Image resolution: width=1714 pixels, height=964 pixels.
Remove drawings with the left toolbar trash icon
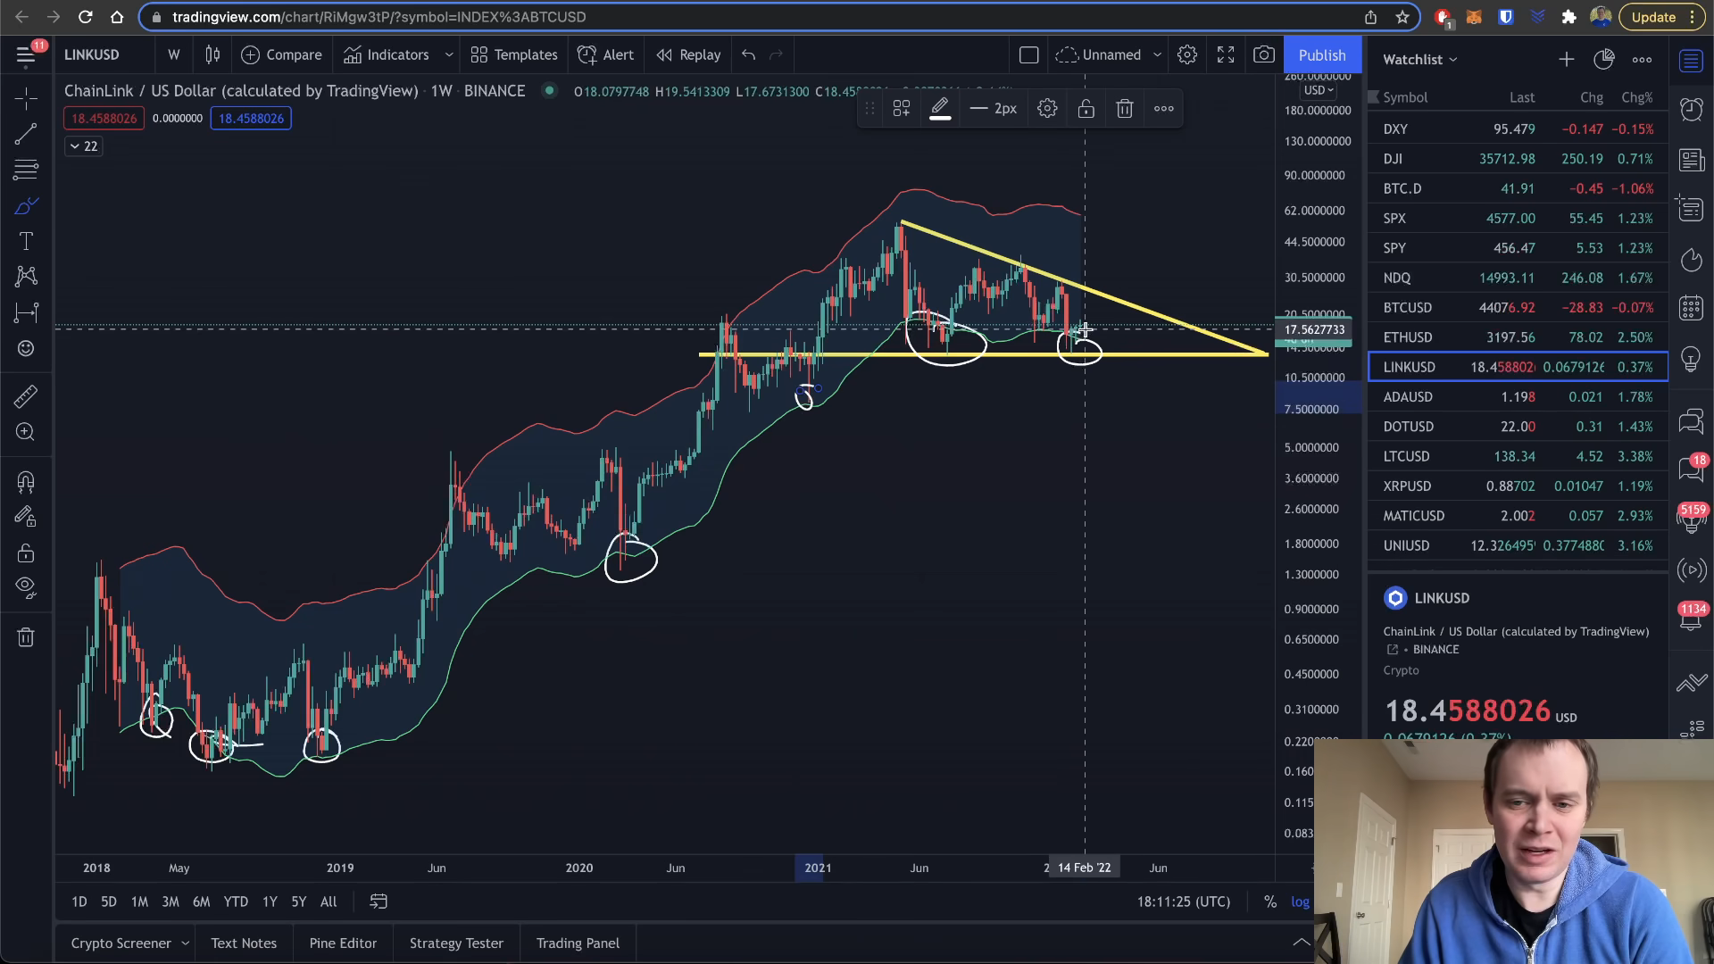26,637
